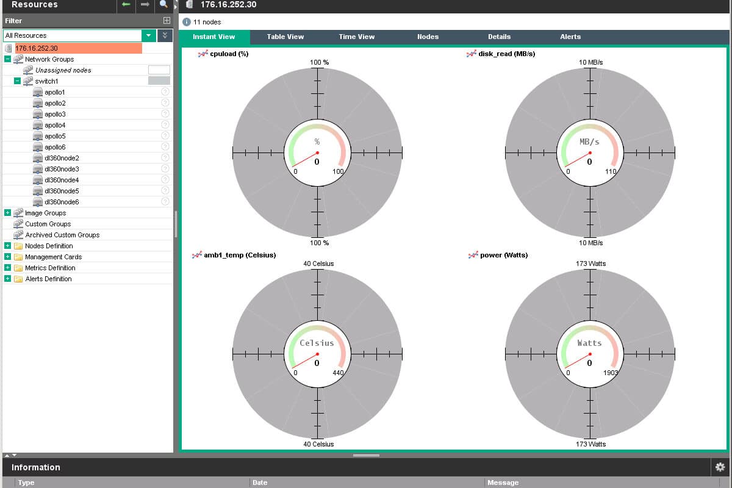732x488 pixels.
Task: Click the server icon of apollo2
Action: click(x=38, y=103)
